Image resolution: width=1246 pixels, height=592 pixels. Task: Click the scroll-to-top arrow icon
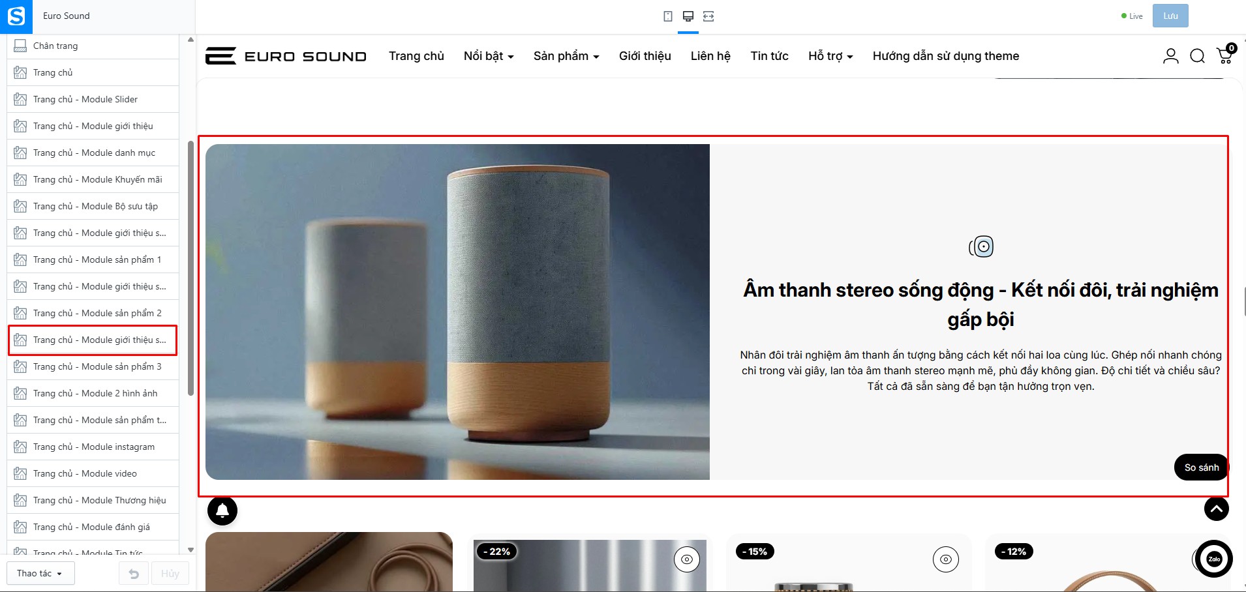tap(1217, 509)
